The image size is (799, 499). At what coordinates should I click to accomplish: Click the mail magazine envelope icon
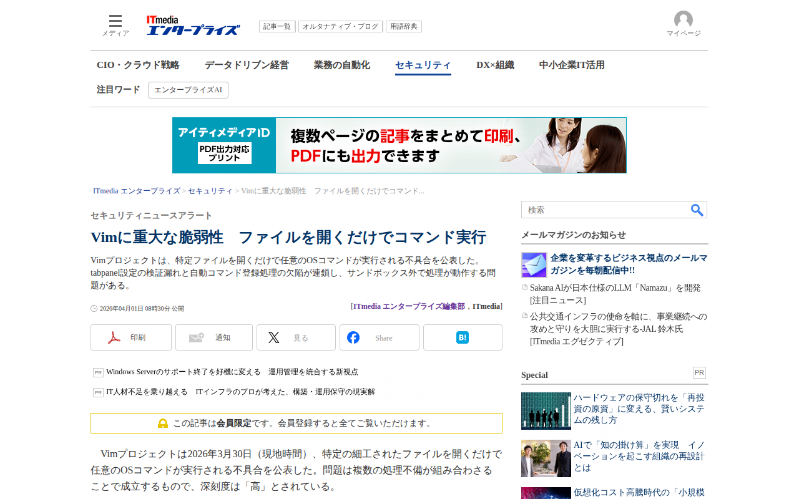(x=534, y=265)
